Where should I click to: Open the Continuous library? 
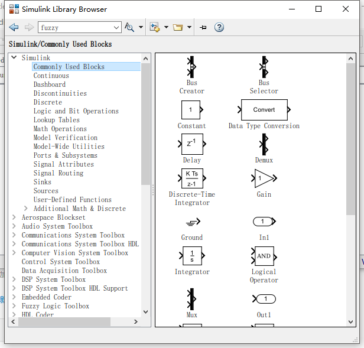[51, 76]
